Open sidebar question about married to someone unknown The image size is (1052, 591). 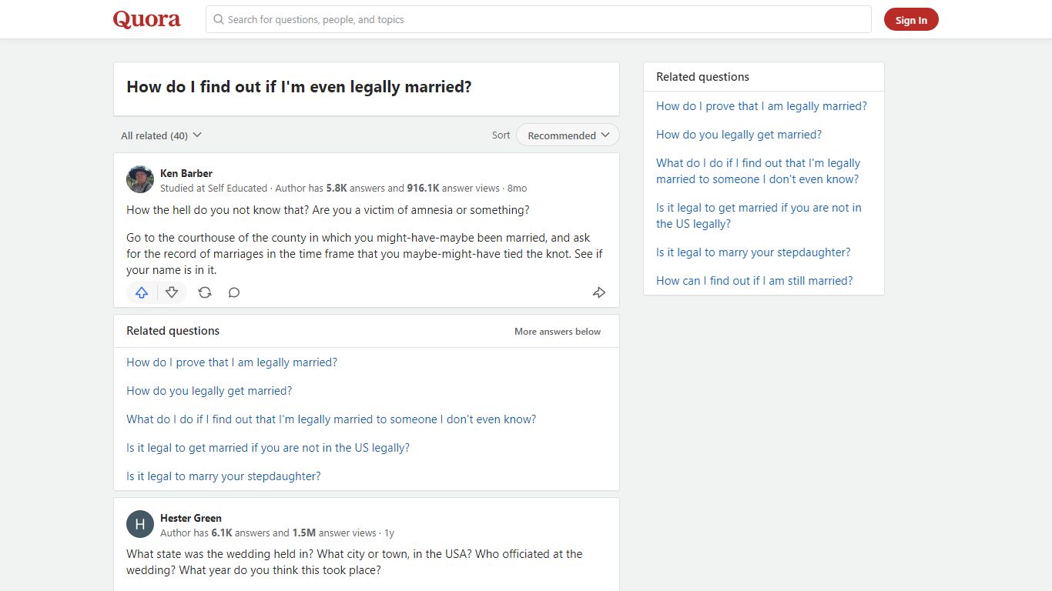(x=758, y=171)
